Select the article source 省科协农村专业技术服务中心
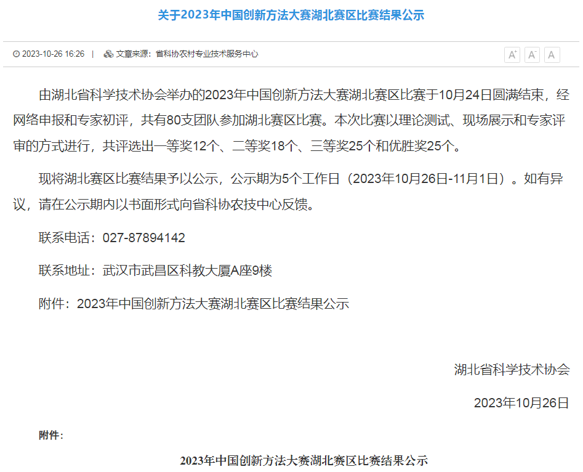Screen dimensions: 583x472 coord(207,54)
